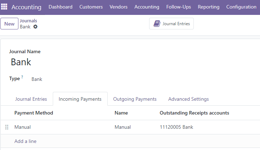The width and height of the screenshot is (260, 150).
Task: Switch to the Outgoing Payments tab
Action: [135, 99]
